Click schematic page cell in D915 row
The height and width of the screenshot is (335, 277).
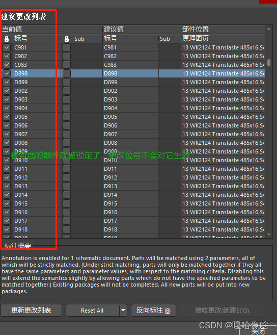(223, 203)
